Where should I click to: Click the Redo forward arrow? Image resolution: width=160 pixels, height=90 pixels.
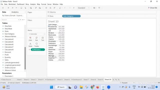[x=12, y=8]
